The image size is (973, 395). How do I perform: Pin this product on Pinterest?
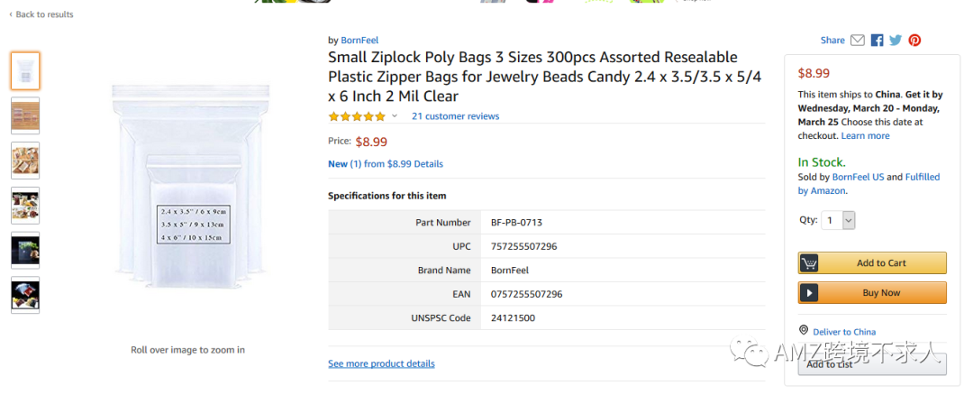pyautogui.click(x=914, y=41)
